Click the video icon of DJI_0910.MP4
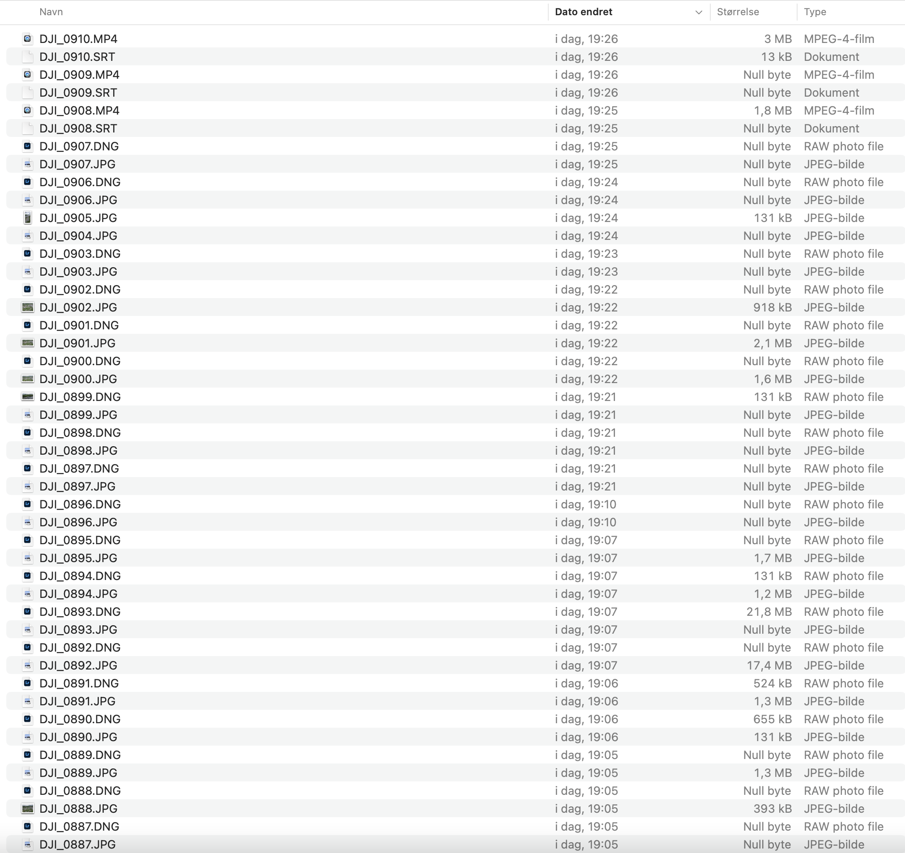The image size is (905, 853). tap(28, 38)
